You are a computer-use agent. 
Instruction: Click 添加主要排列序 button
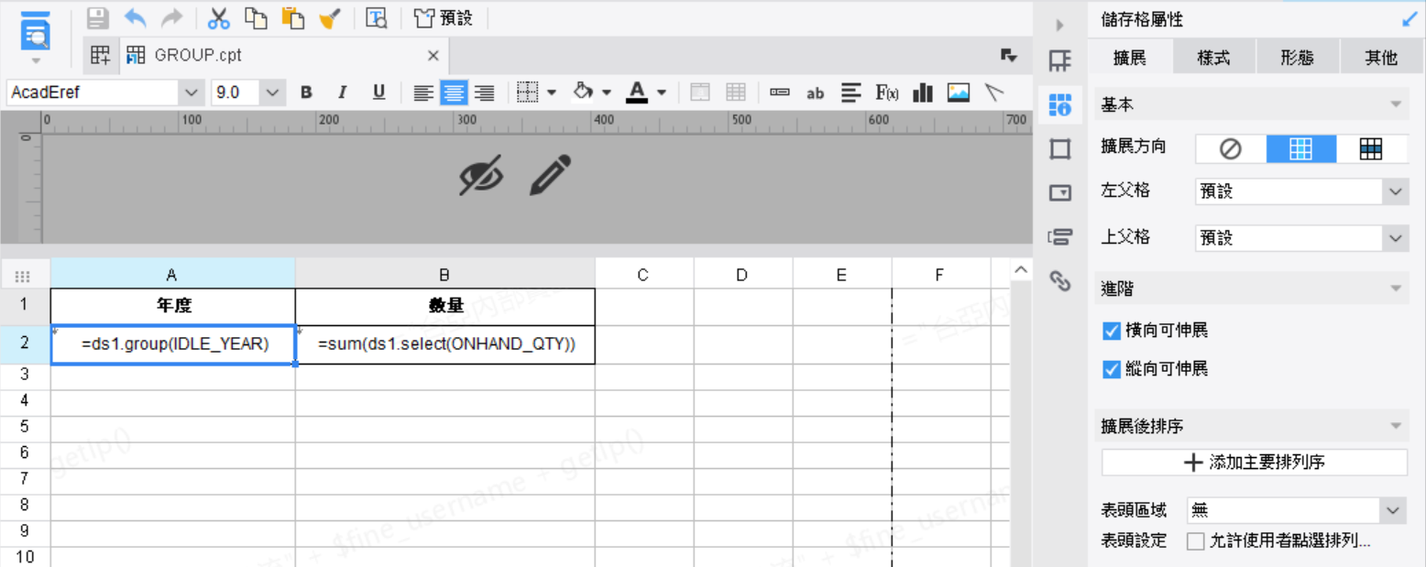pyautogui.click(x=1254, y=463)
